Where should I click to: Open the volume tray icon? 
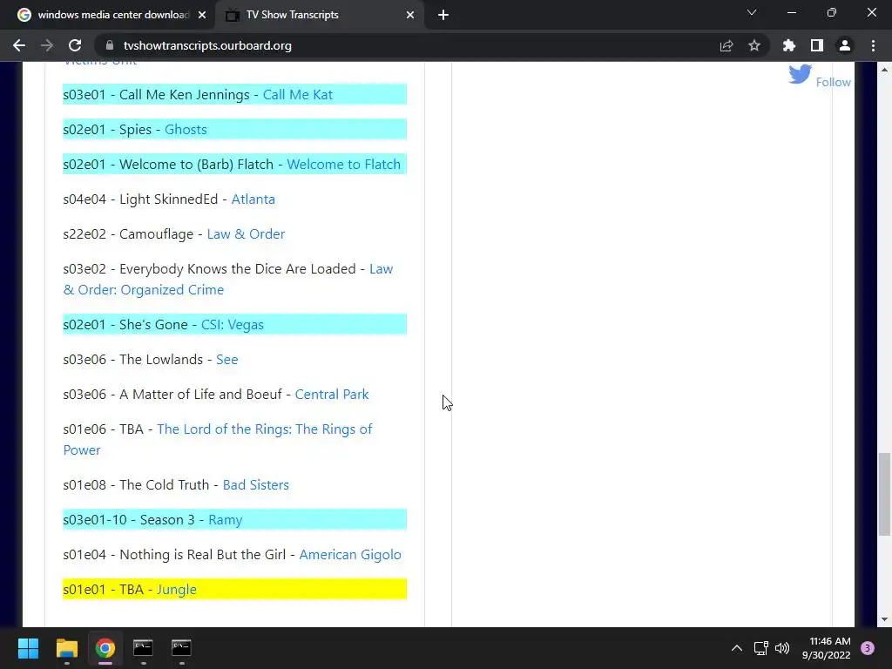pos(782,648)
